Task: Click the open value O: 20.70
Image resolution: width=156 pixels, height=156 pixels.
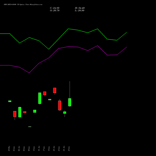Action: click(x=55, y=11)
